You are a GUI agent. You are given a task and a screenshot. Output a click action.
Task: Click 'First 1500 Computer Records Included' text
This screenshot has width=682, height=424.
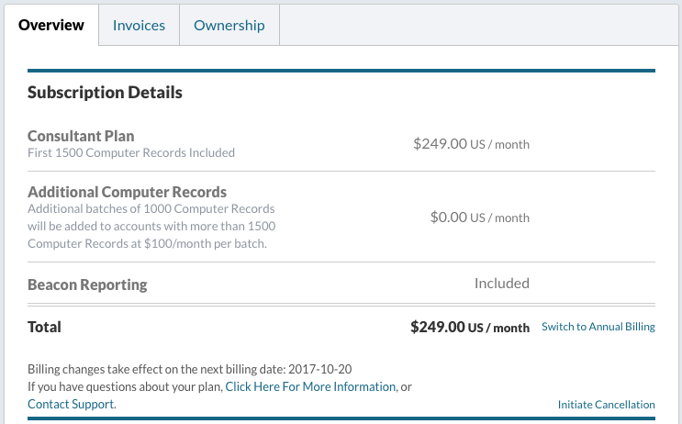click(131, 152)
